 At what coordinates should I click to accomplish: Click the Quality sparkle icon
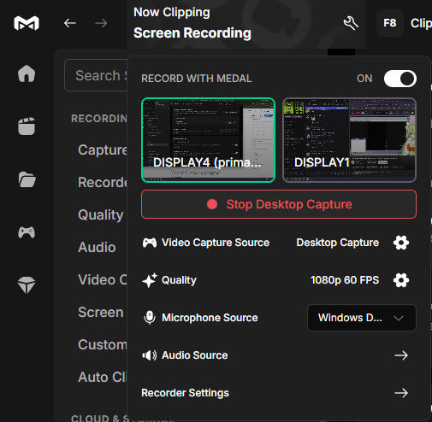(150, 280)
